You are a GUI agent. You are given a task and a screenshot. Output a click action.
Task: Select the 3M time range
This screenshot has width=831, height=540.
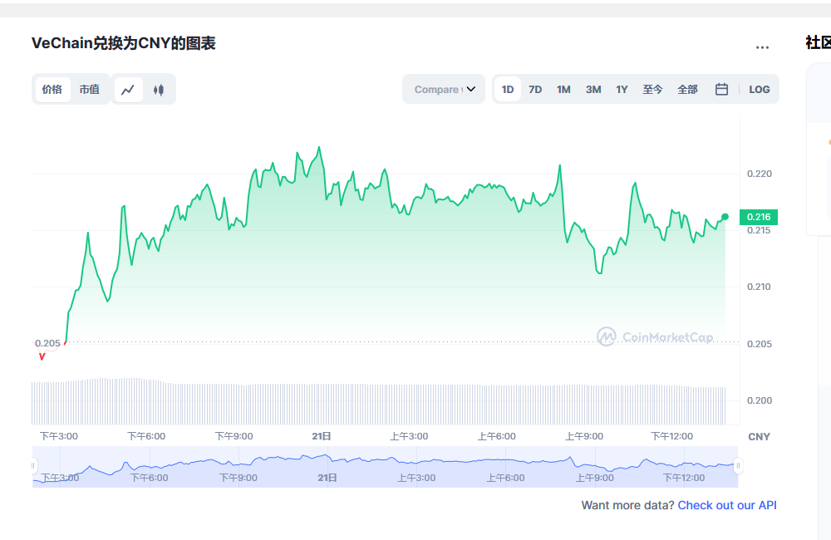click(x=593, y=89)
